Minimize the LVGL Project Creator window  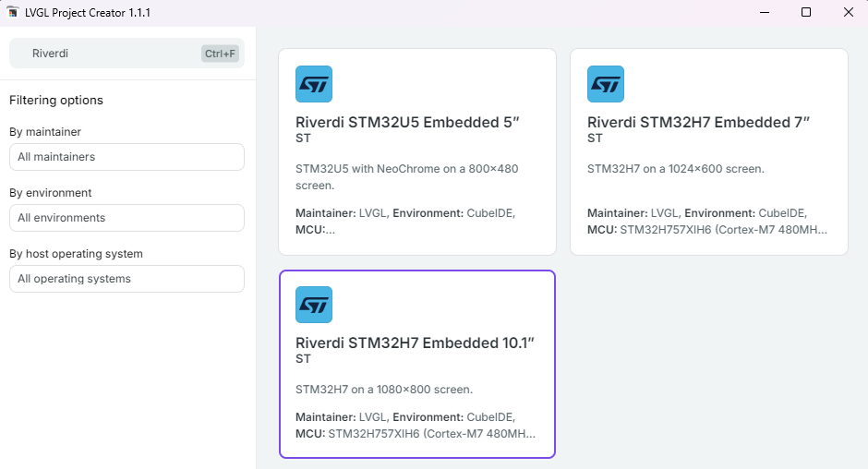(764, 13)
